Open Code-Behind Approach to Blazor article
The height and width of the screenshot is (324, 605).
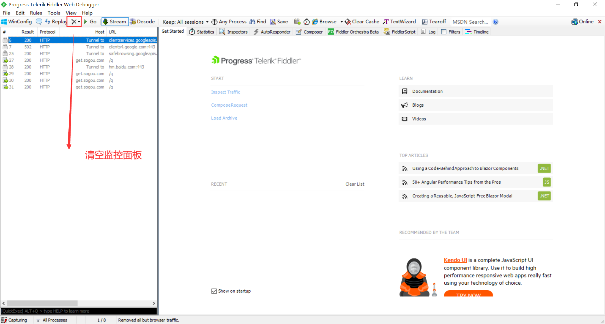pyautogui.click(x=476, y=169)
